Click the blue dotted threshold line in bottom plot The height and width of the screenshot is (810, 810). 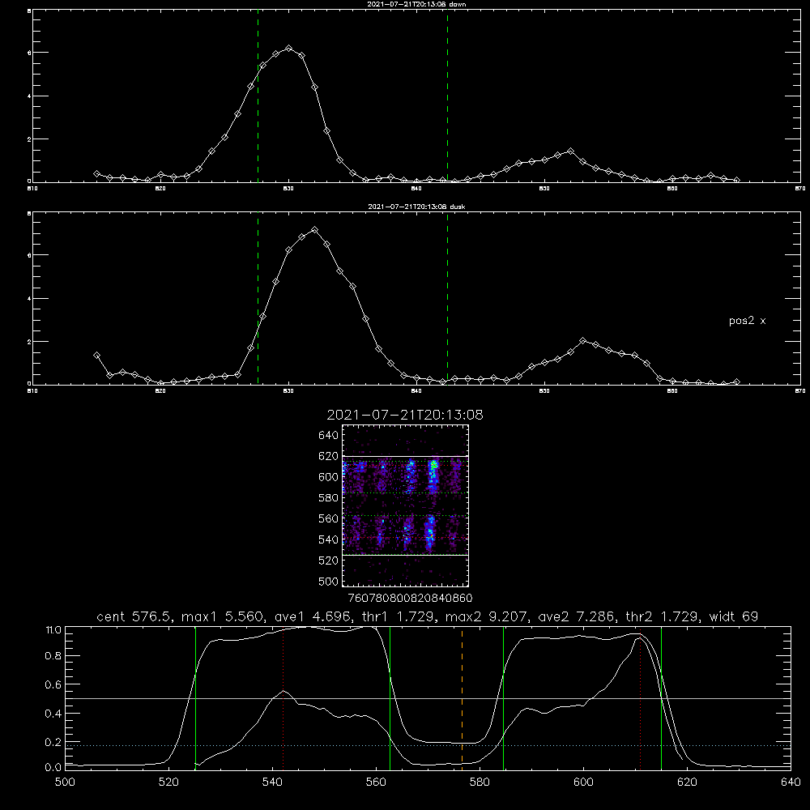coord(428,745)
